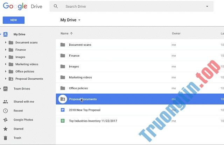Click the Google Drive logo
Screen dimensions: 224x145
point(22,6)
